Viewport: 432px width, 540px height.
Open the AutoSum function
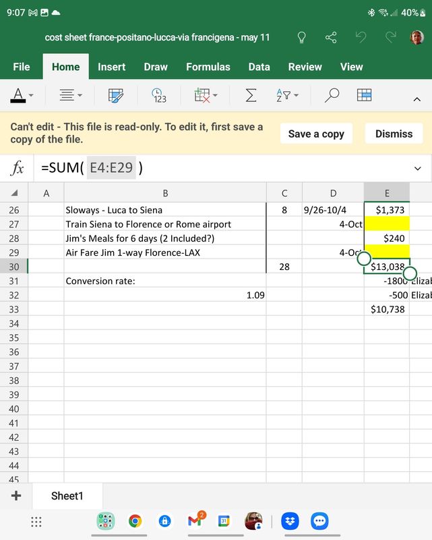(249, 94)
